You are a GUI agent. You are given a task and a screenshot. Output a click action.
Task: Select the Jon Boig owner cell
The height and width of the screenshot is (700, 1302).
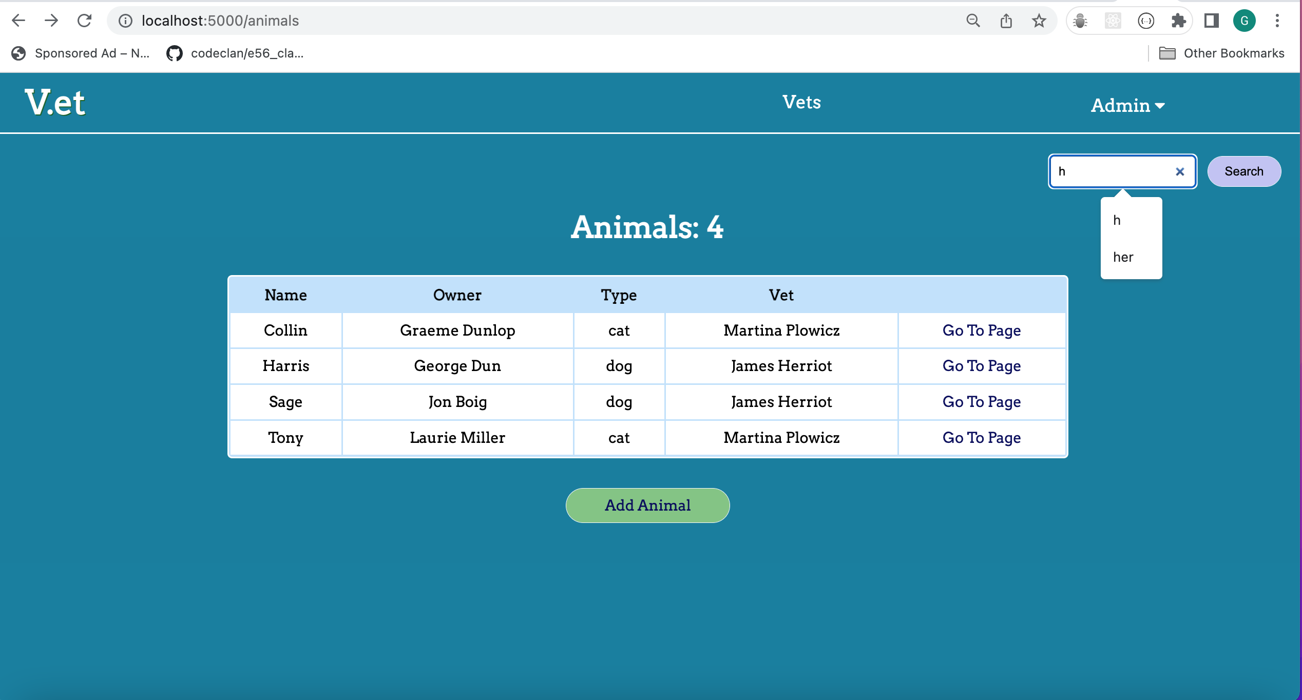coord(457,402)
